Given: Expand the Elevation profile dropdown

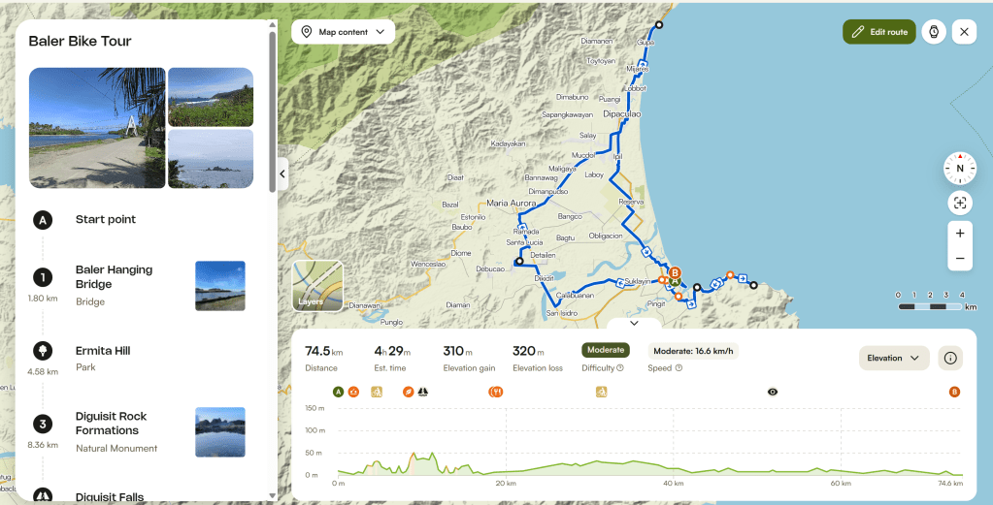Looking at the screenshot, I should coord(894,358).
